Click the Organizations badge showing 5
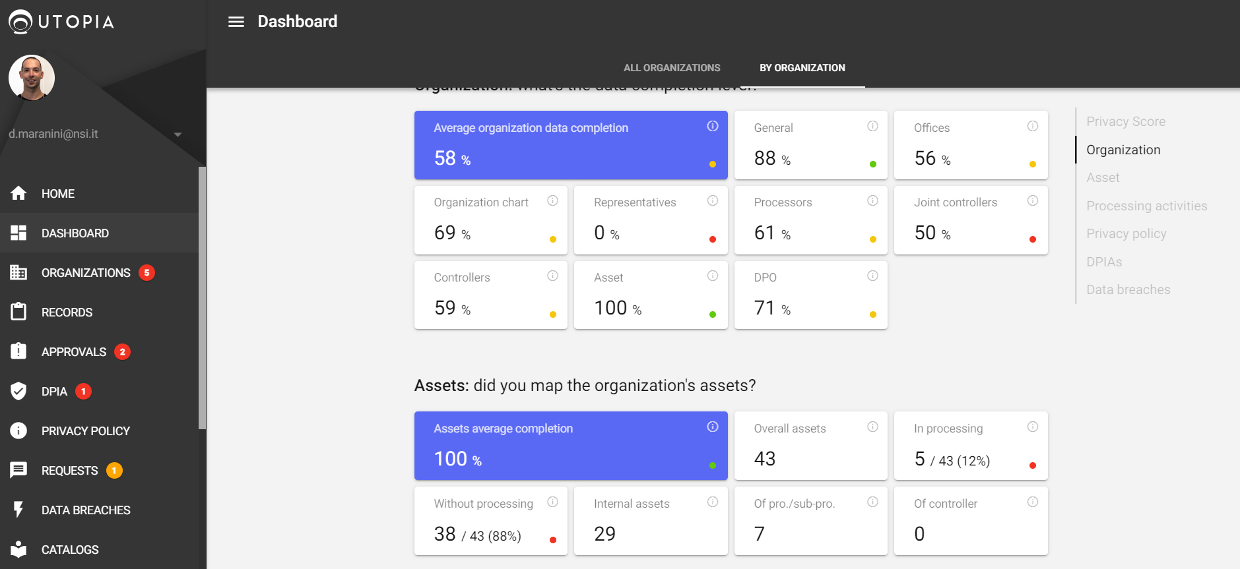The height and width of the screenshot is (569, 1240). [x=147, y=272]
